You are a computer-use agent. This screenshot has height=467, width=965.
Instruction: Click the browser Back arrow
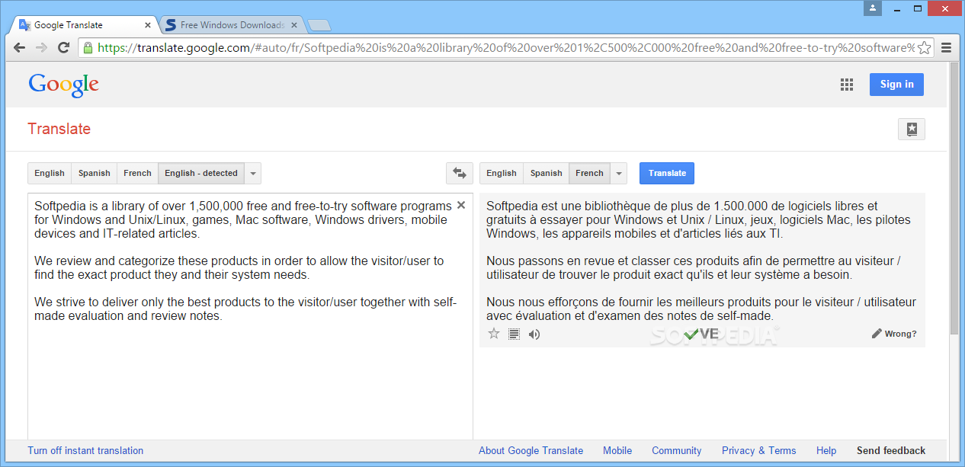point(19,47)
